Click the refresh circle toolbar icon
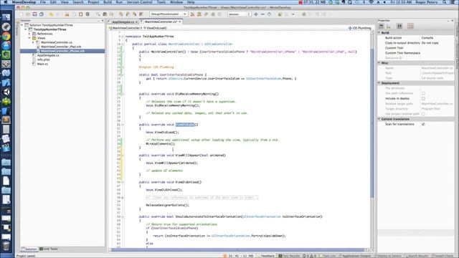The image size is (459, 258). (270, 14)
